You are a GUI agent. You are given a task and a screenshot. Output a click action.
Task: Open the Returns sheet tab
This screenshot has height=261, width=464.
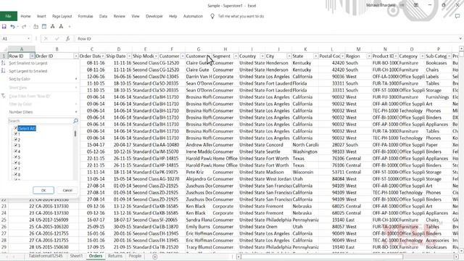(115, 256)
